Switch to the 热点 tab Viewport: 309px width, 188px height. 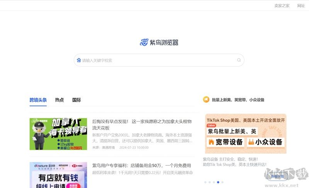click(x=59, y=100)
